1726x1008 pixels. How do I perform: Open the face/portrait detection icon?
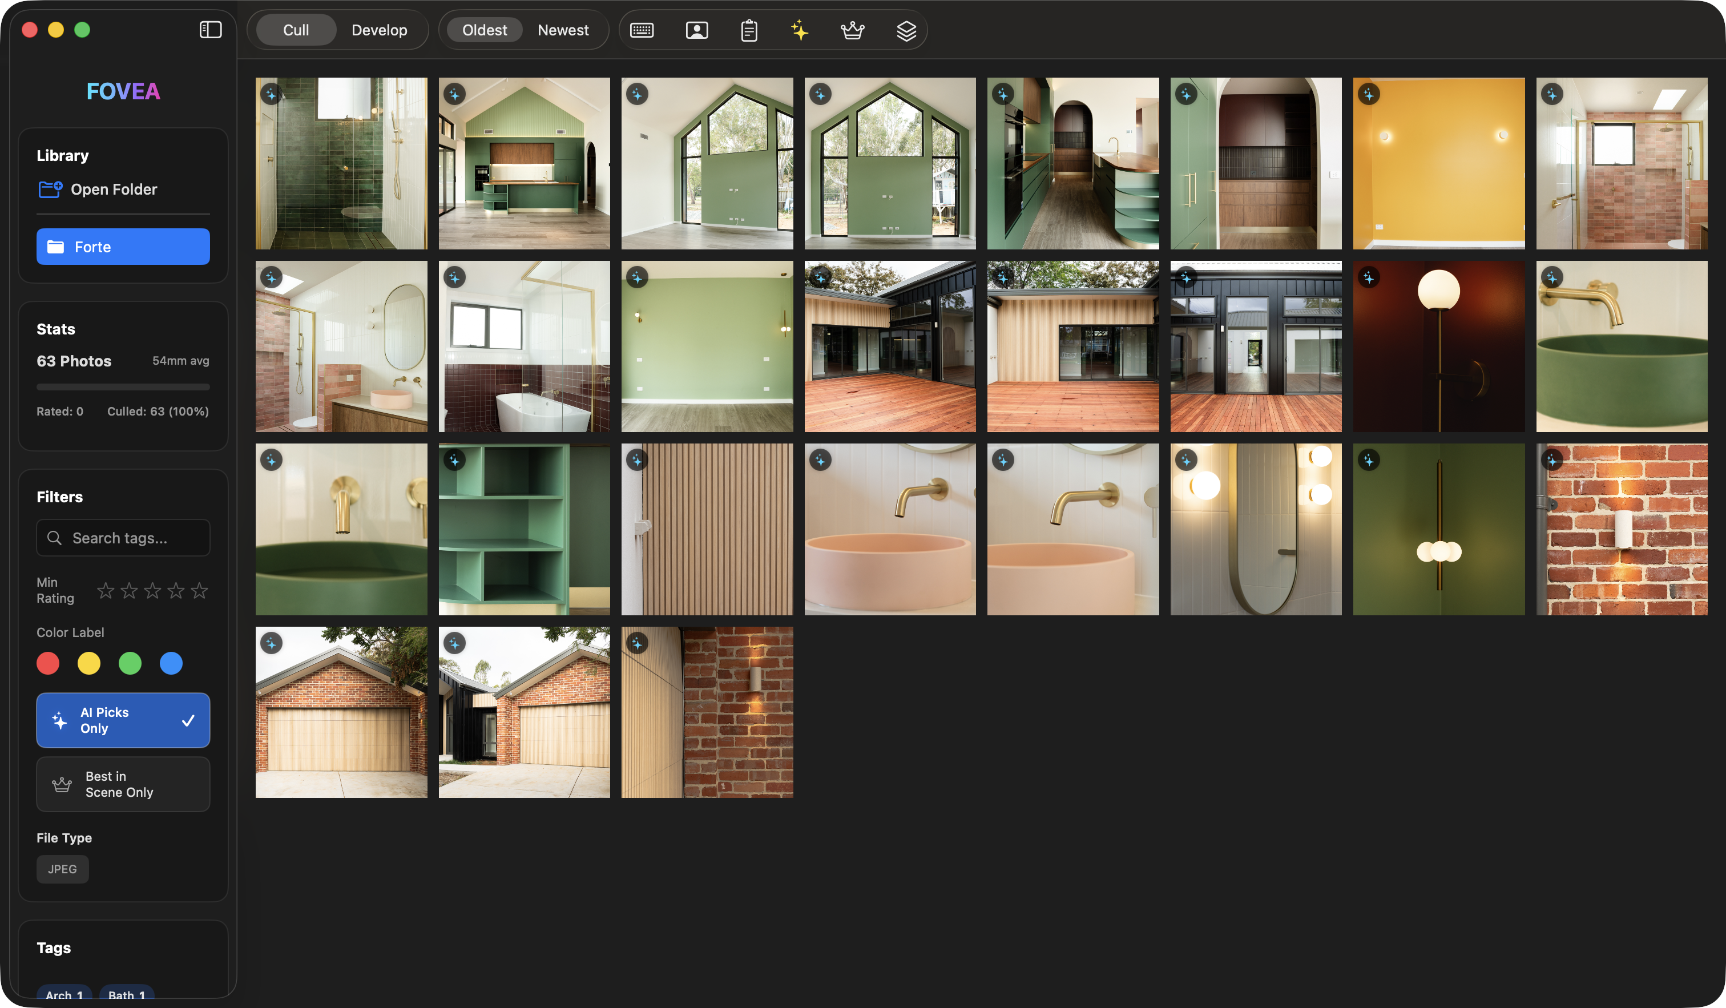696,30
